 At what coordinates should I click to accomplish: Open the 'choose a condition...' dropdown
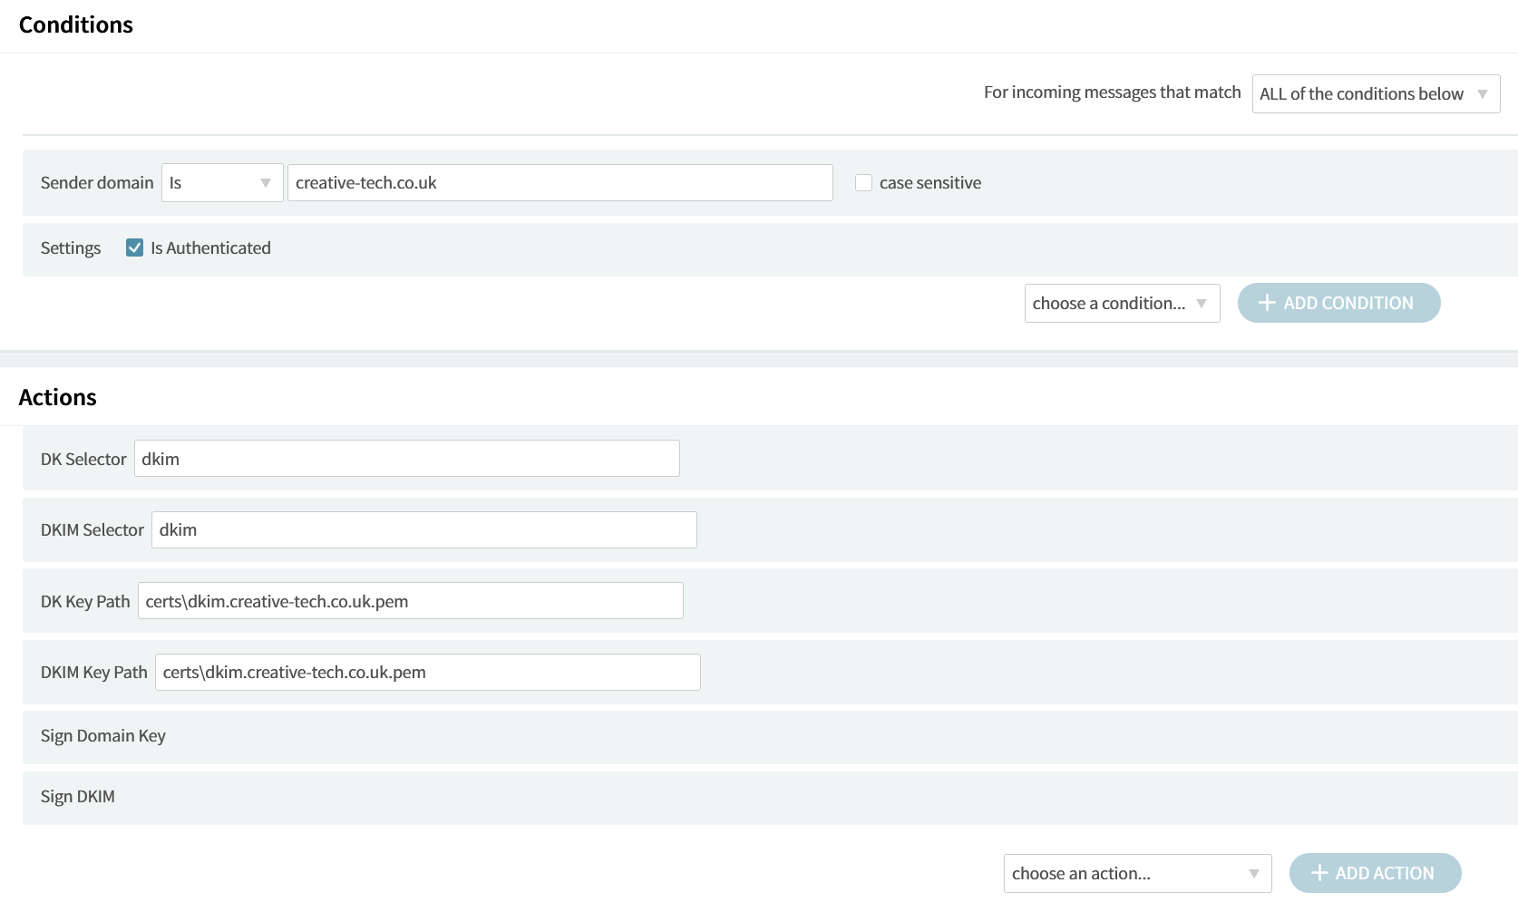[x=1122, y=303]
